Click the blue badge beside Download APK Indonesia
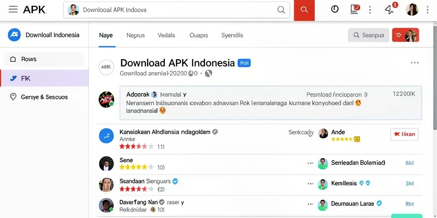This screenshot has height=218, width=437. (244, 63)
